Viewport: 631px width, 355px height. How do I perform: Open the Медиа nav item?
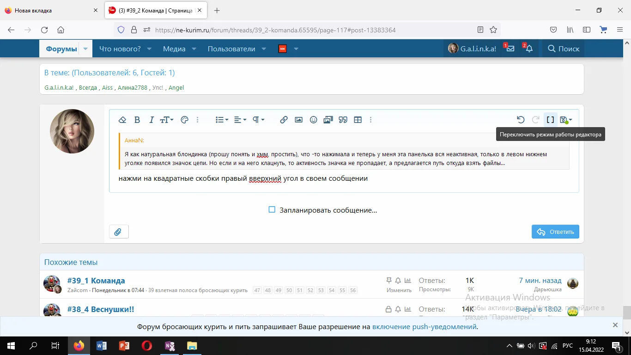point(174,49)
